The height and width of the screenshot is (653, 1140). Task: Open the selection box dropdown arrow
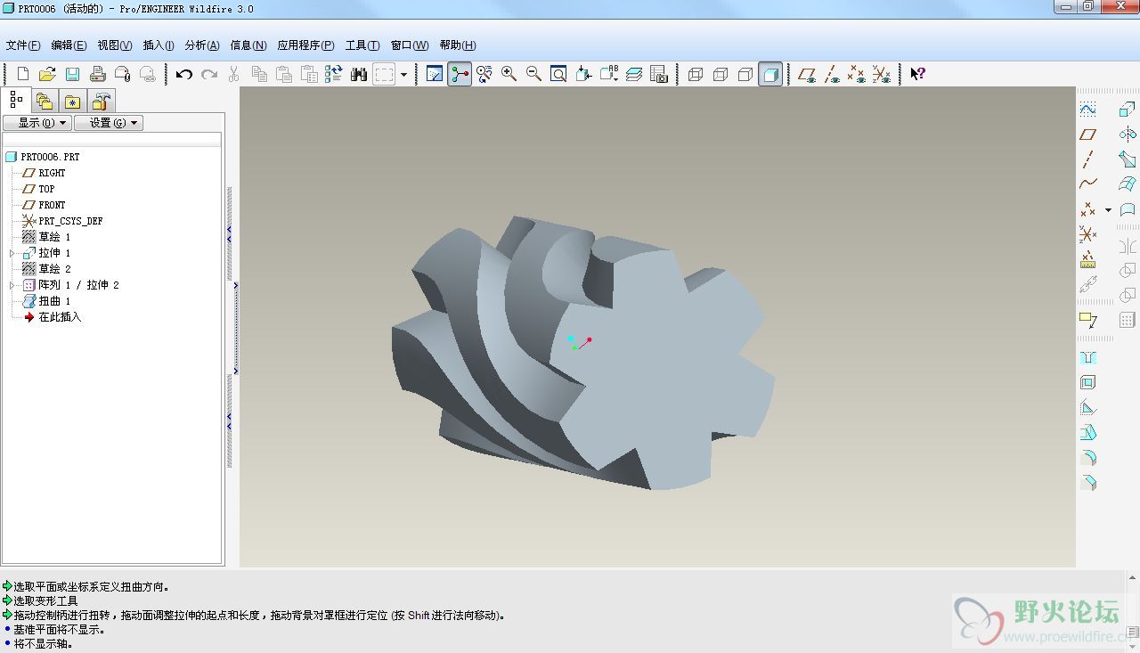(x=403, y=74)
